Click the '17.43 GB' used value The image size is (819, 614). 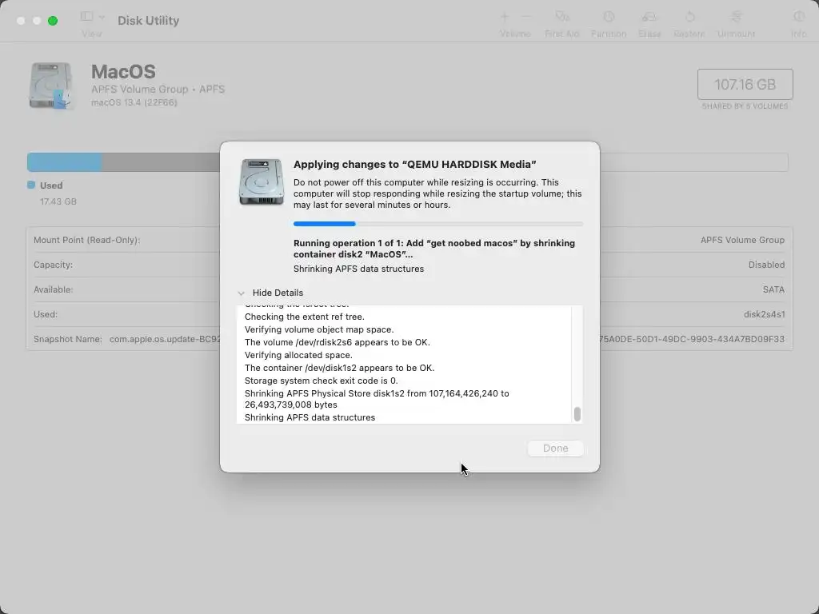(58, 201)
